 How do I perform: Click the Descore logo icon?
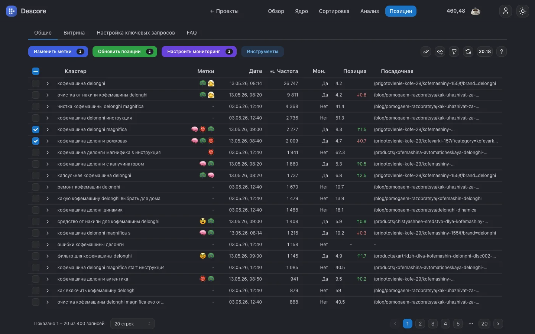click(x=12, y=11)
